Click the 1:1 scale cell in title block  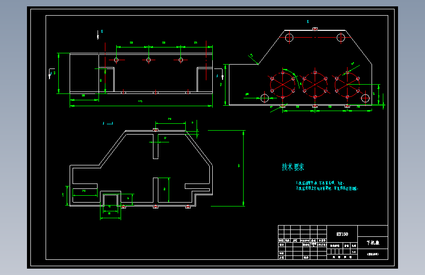click(354, 252)
